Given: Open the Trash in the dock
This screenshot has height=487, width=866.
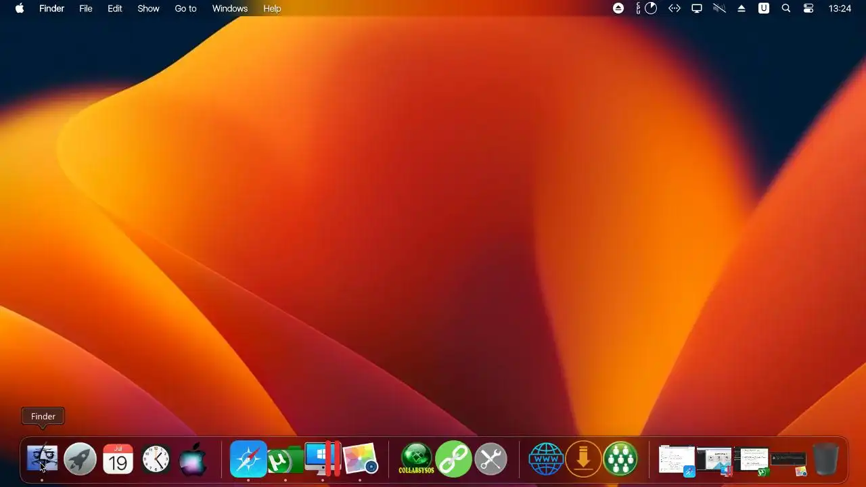Looking at the screenshot, I should point(825,459).
